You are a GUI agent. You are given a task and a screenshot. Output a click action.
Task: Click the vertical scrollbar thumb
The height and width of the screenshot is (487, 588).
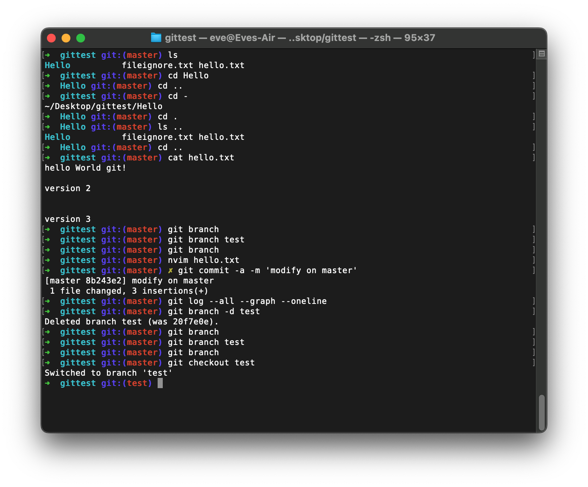point(542,413)
